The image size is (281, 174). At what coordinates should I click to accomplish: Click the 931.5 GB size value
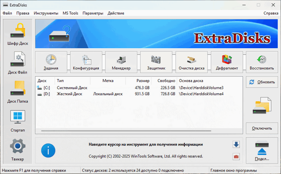coord(142,94)
